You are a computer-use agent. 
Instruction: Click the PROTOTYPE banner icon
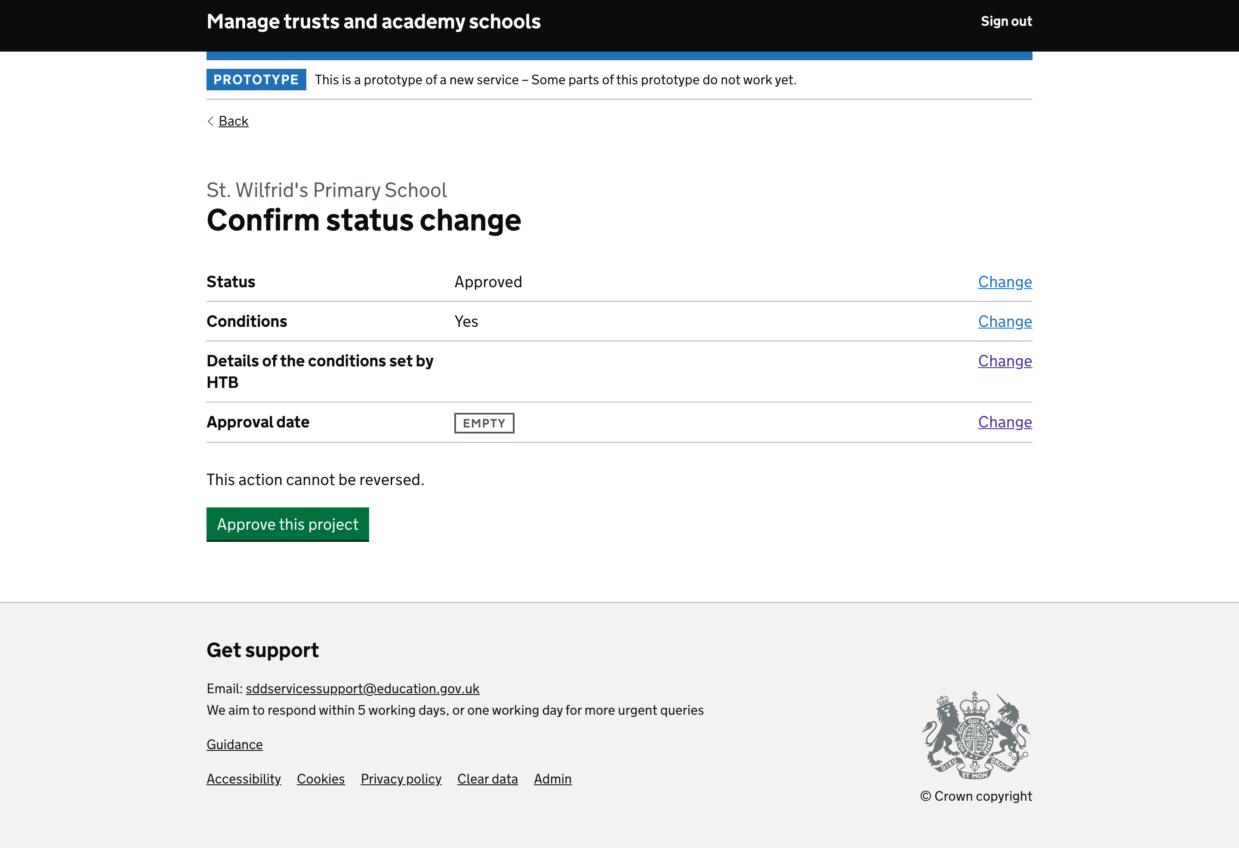pos(256,80)
